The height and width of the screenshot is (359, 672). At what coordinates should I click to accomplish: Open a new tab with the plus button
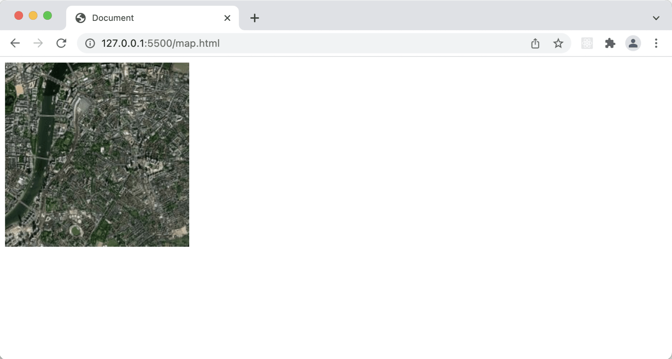pos(255,18)
